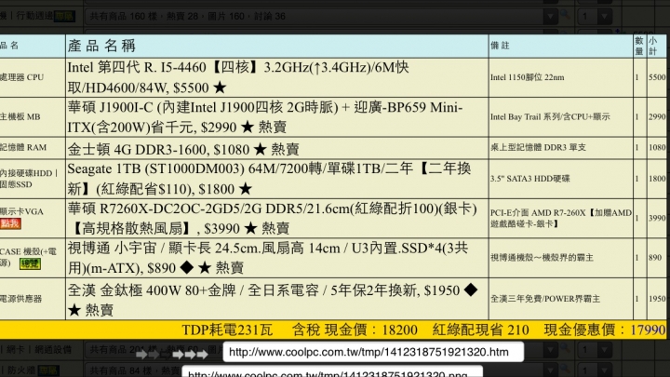
Task: Select the 華碩 R7260X-DC2OC graphics card row
Action: coord(277,219)
